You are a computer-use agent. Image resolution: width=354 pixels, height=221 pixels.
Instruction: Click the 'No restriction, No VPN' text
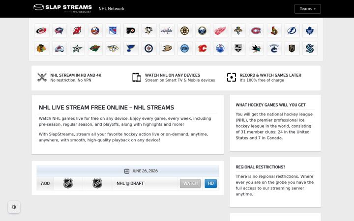pos(71,80)
